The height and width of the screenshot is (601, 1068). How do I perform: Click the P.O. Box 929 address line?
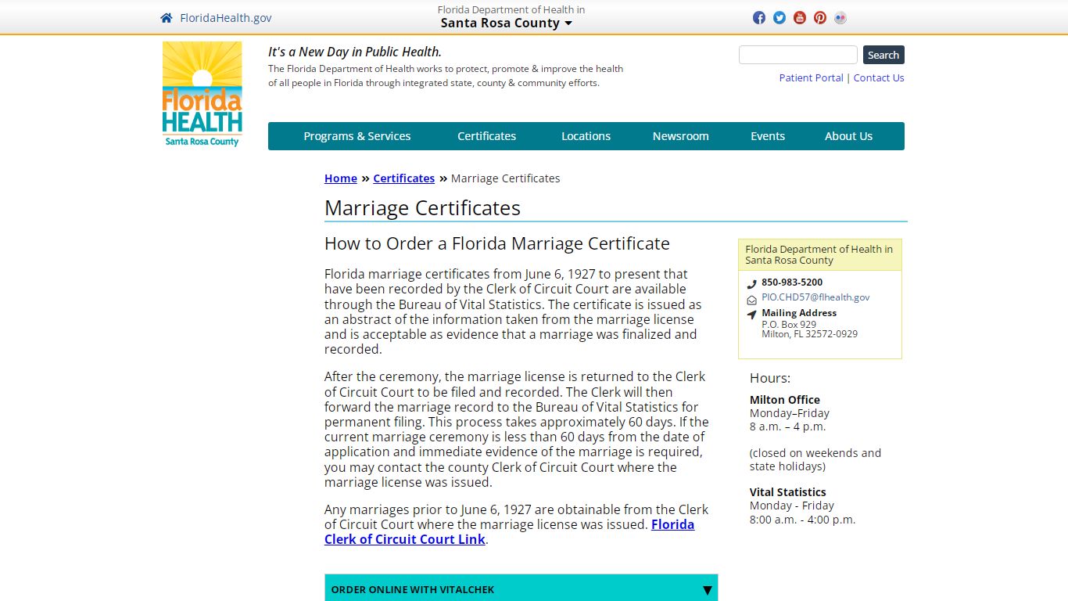(789, 324)
